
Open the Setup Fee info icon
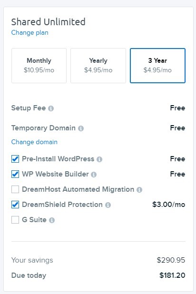51,108
